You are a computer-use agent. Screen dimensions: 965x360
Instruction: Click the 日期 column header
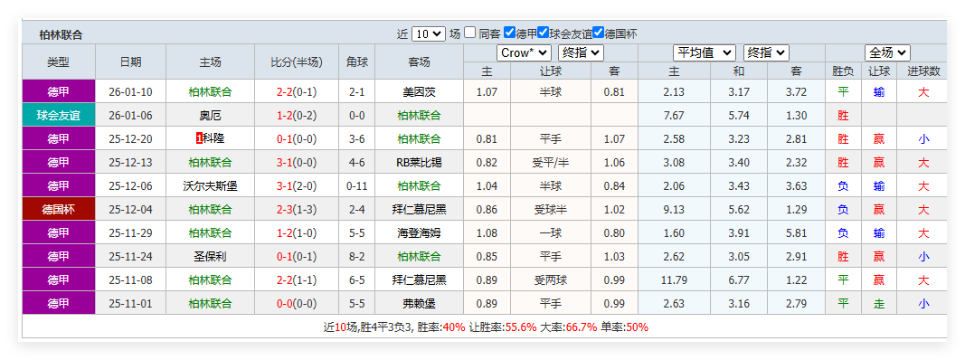click(x=130, y=62)
